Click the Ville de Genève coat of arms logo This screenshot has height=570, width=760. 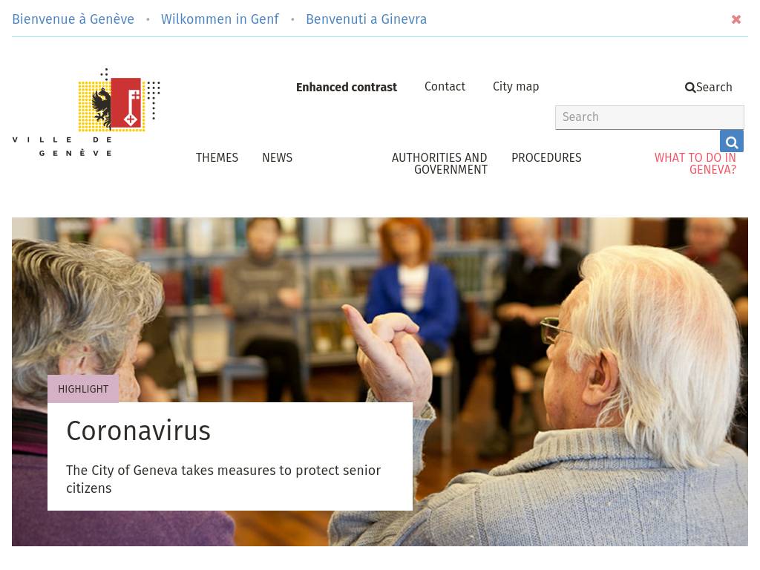(86, 113)
